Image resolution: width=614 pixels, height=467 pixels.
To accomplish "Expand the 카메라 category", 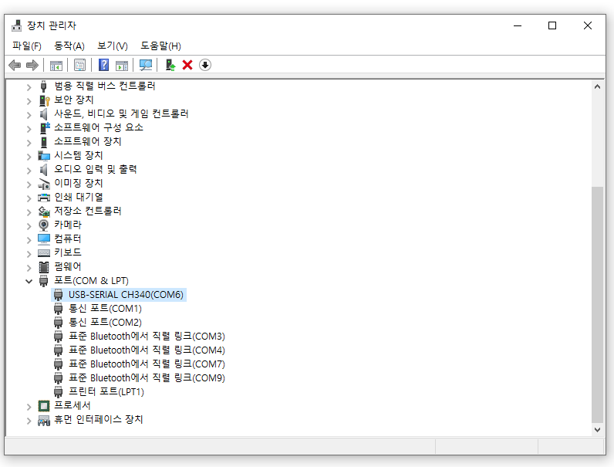I will (29, 225).
